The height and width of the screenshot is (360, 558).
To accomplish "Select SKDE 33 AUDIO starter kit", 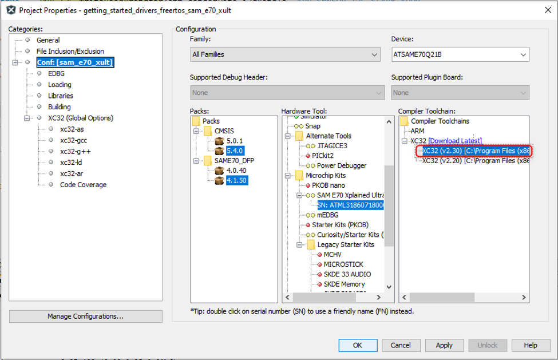I will (347, 274).
